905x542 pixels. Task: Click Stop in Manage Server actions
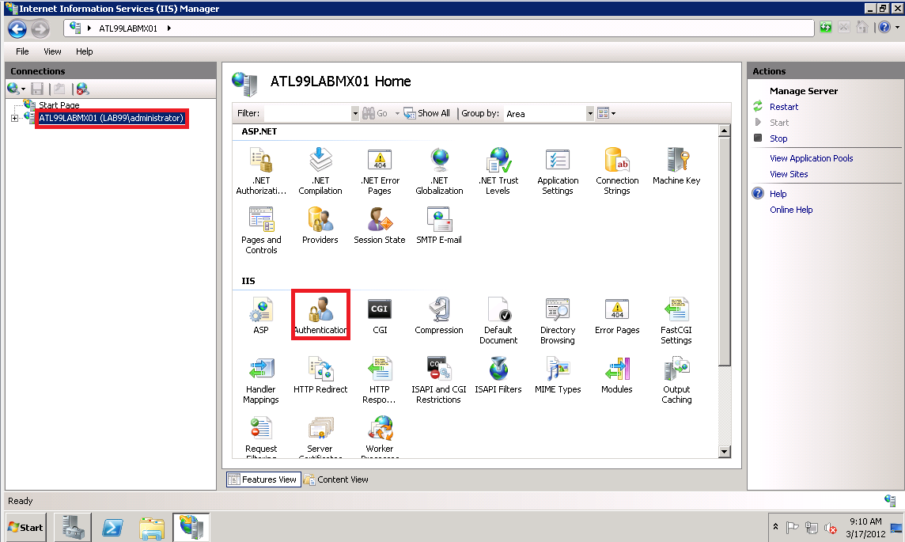(x=778, y=138)
